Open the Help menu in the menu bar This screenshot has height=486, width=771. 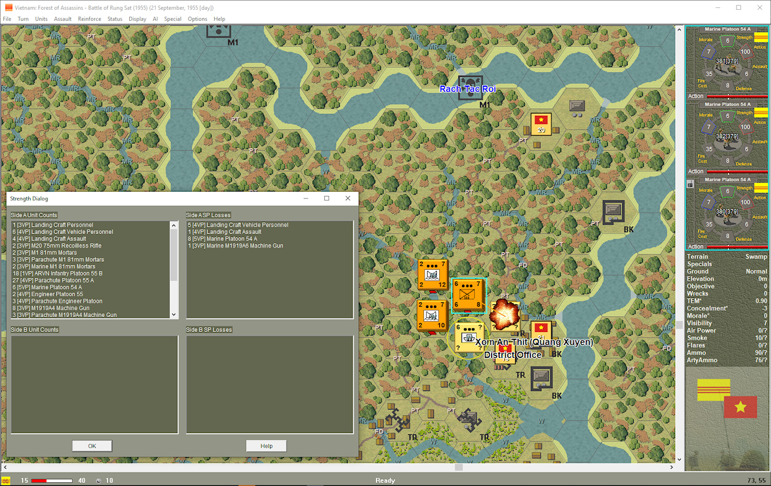tap(219, 19)
